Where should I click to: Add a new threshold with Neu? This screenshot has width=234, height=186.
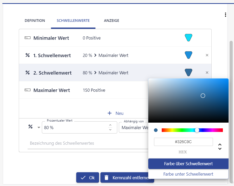116,113
